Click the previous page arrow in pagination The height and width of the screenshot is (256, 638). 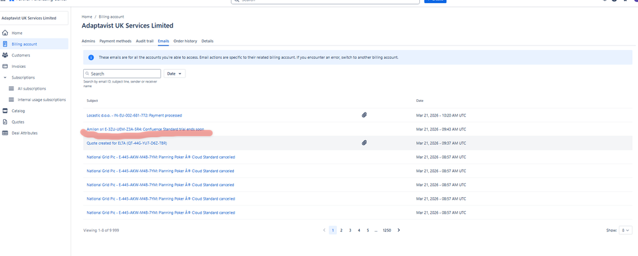(x=324, y=230)
